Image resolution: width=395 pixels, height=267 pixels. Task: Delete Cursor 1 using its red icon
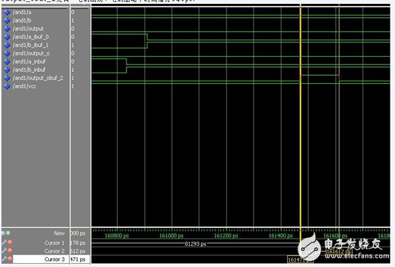pyautogui.click(x=9, y=243)
